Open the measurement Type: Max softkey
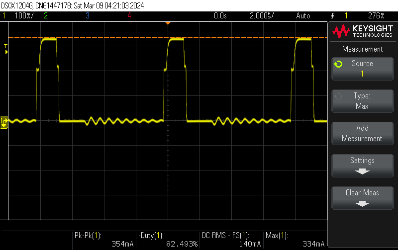398x250 pixels. point(363,101)
